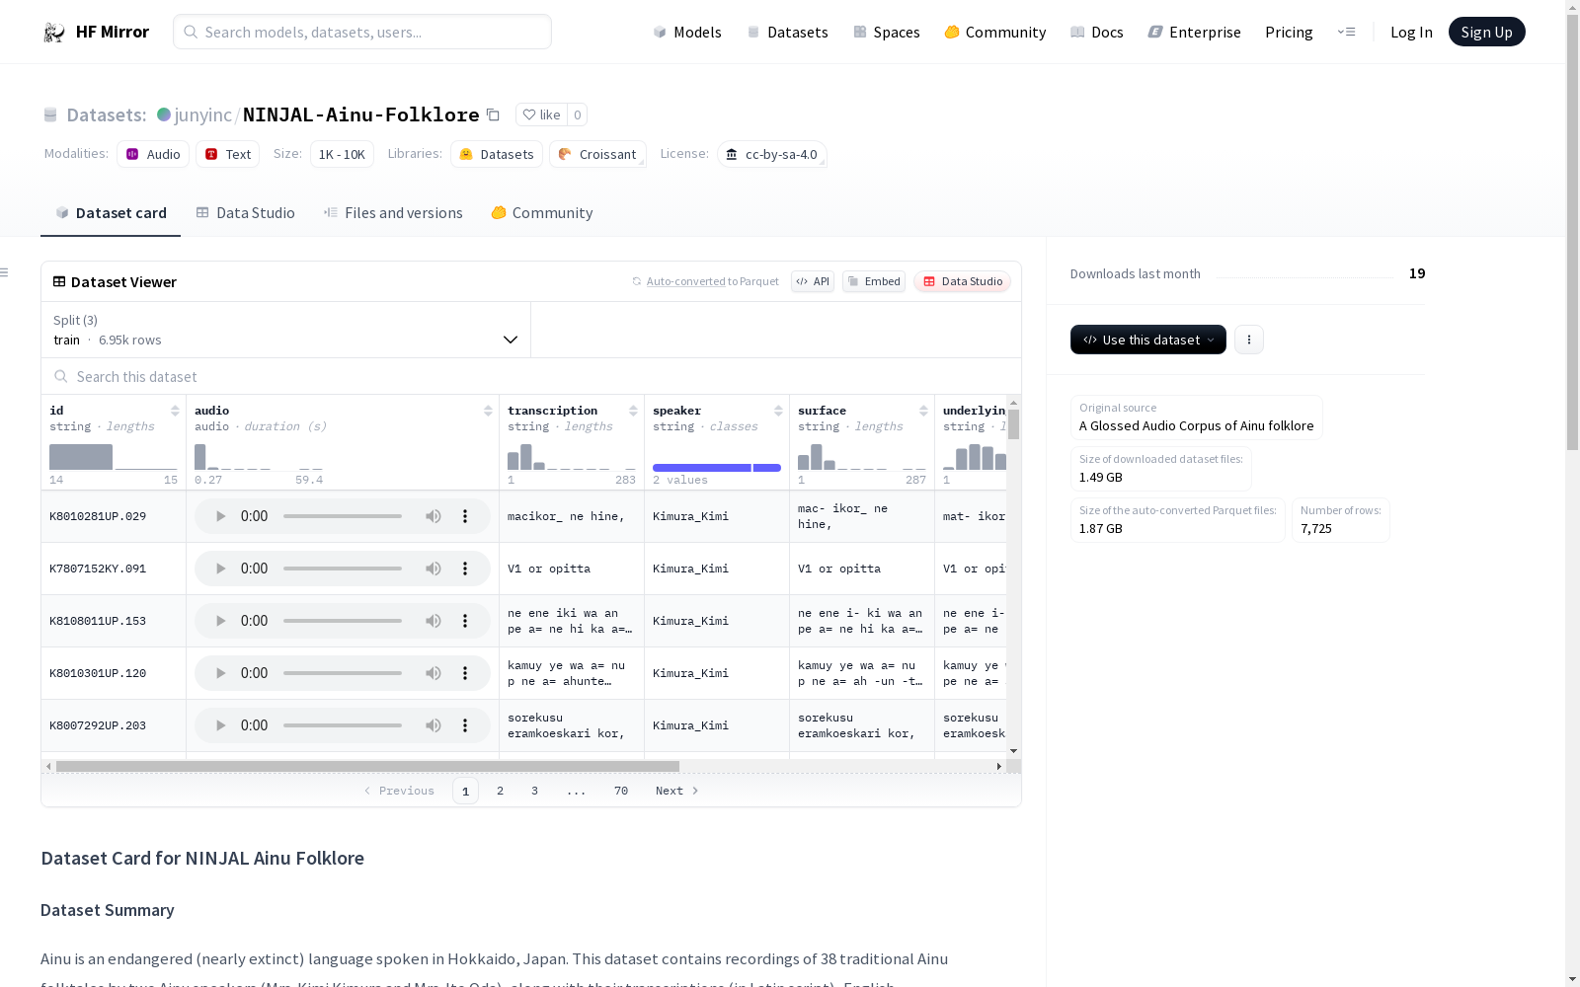
Task: Open Docs in the top navigation
Action: 1097,32
